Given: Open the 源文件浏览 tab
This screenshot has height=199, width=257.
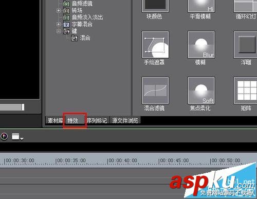Looking at the screenshot, I should click(125, 120).
